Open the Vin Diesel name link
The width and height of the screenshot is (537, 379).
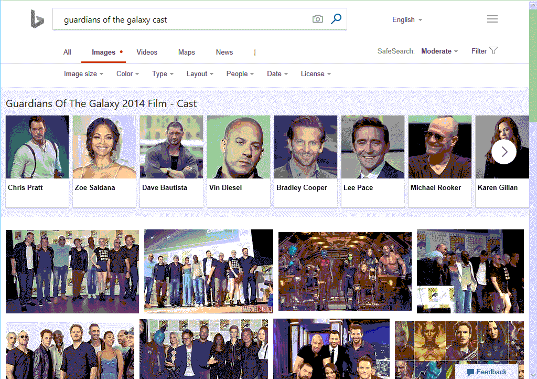pyautogui.click(x=225, y=187)
